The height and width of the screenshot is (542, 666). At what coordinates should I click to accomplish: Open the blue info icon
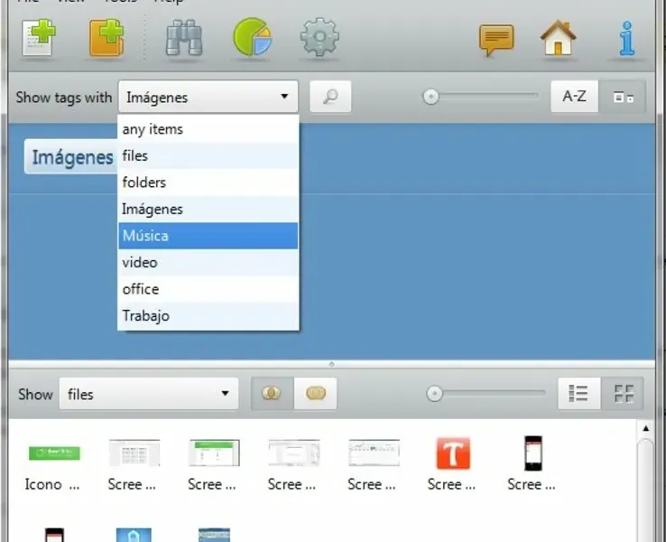click(x=627, y=39)
